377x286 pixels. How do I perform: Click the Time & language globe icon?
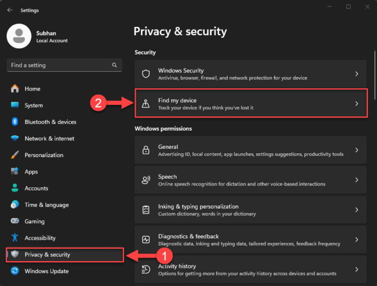tap(15, 205)
